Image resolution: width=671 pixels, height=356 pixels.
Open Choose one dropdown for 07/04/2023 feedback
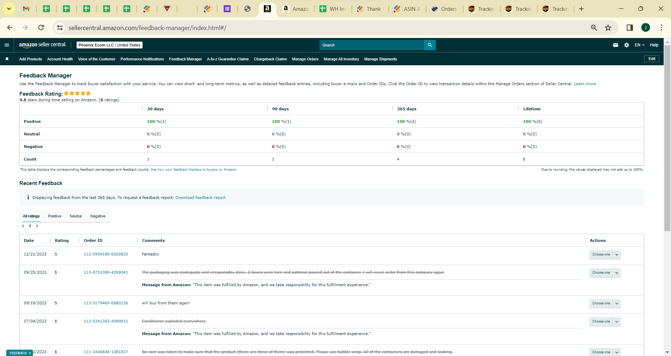click(x=605, y=321)
